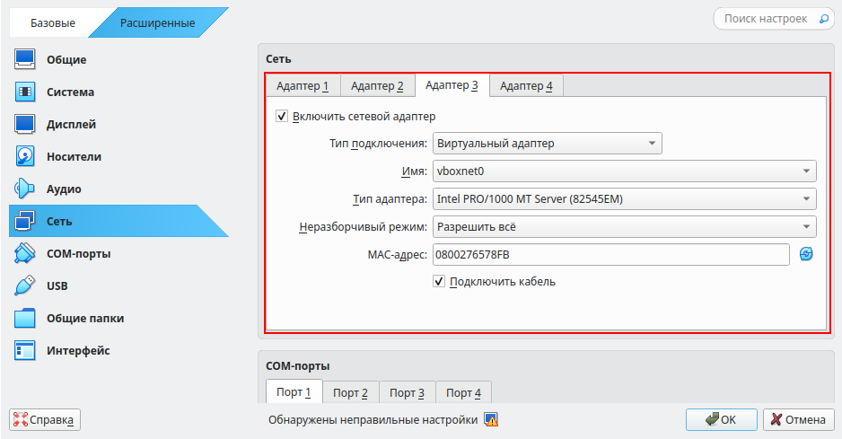Screen dimensions: 842x439
Task: Click the Отмена button
Action: (x=799, y=419)
